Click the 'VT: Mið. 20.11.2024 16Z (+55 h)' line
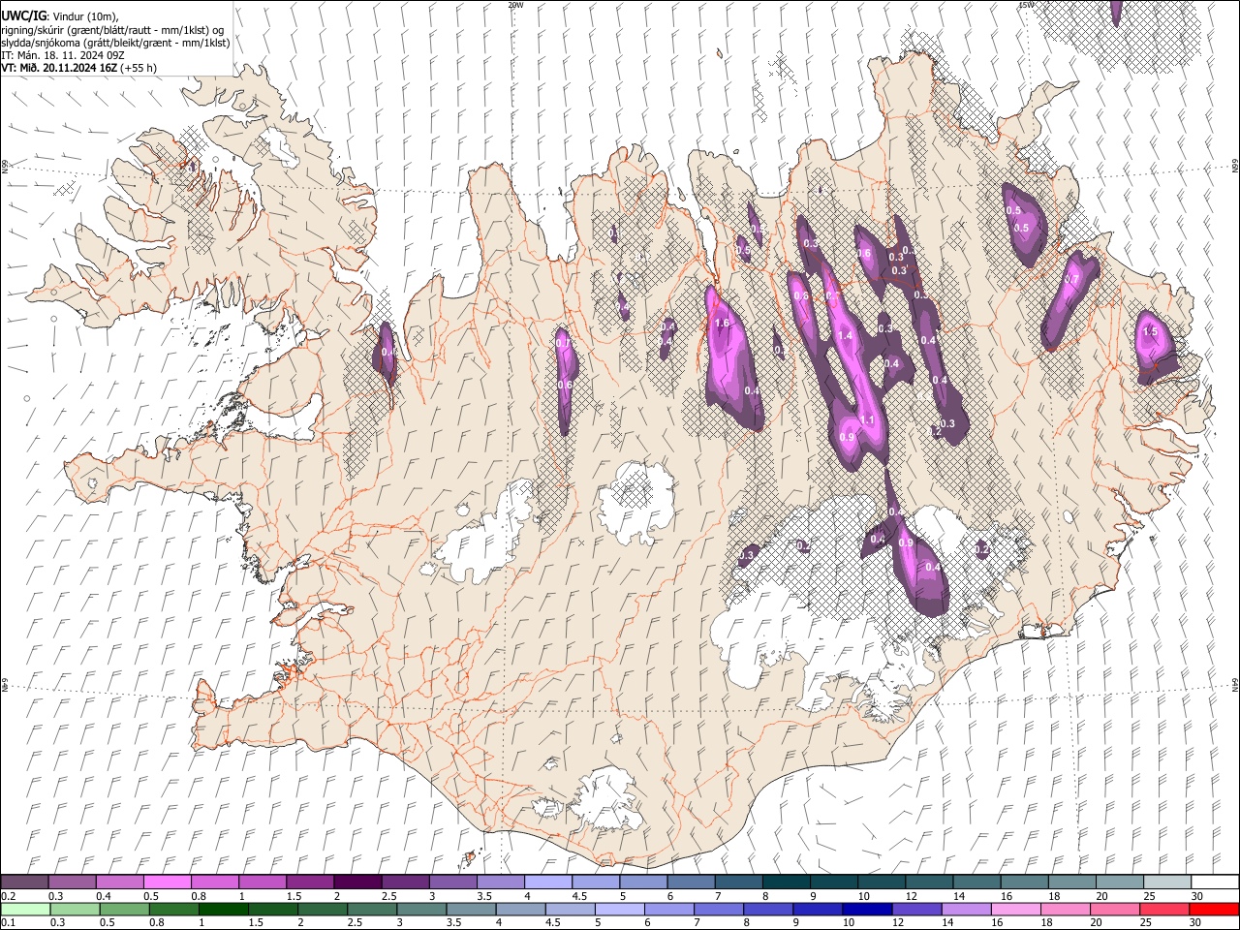 coord(78,68)
